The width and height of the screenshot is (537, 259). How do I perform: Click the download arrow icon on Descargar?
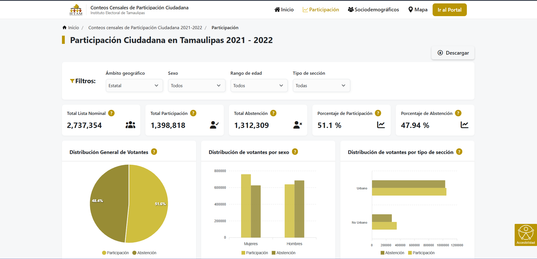pyautogui.click(x=440, y=53)
